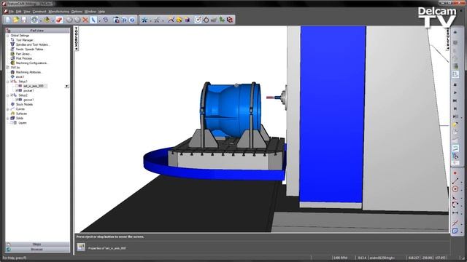Toggle the Layers checkbox

click(12, 123)
